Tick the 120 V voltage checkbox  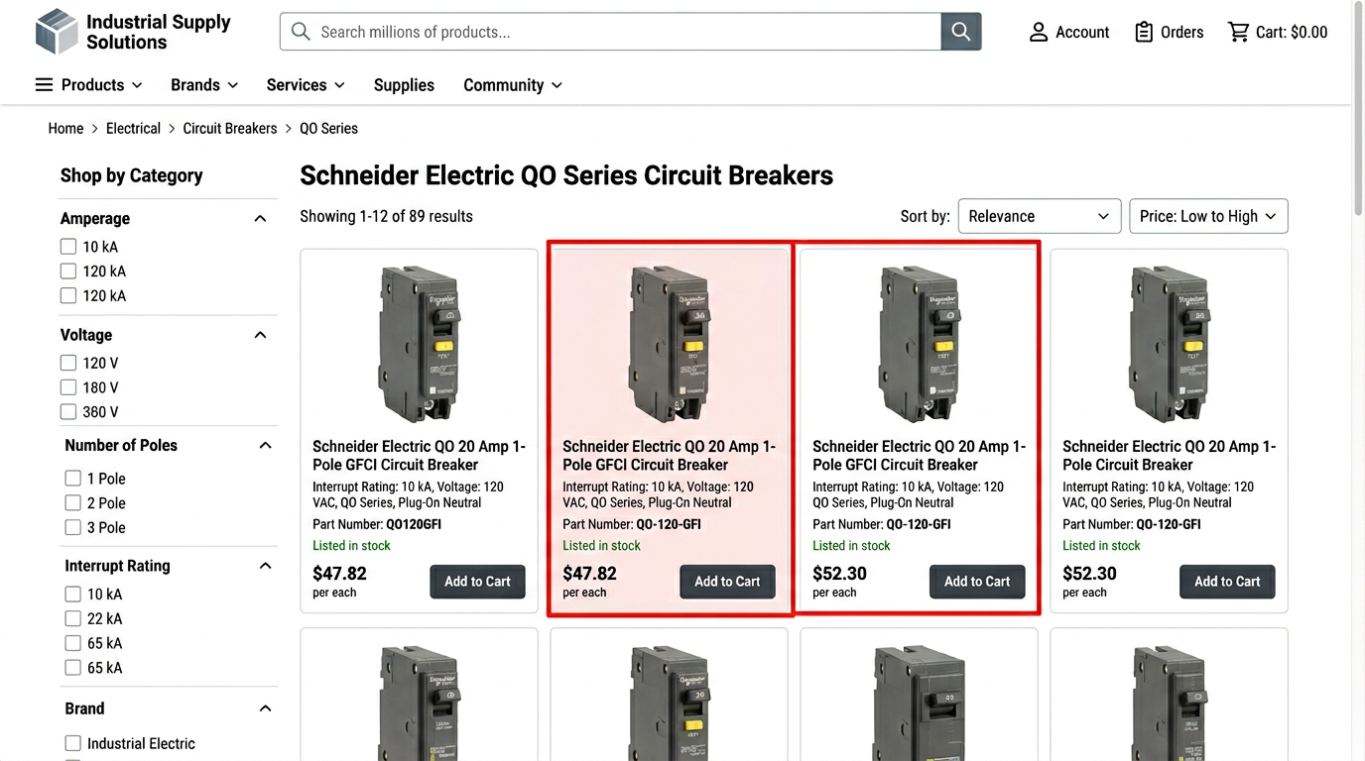point(68,363)
